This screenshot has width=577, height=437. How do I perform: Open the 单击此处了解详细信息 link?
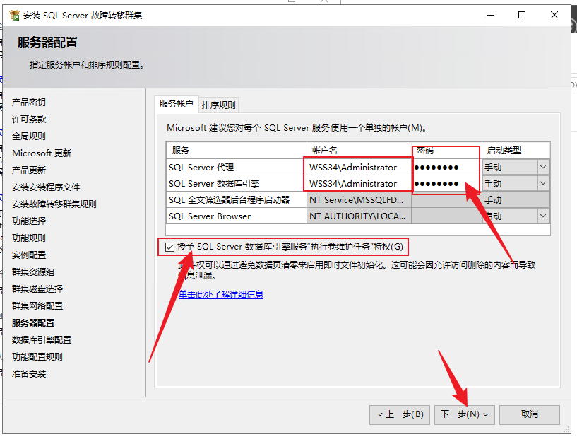[221, 294]
